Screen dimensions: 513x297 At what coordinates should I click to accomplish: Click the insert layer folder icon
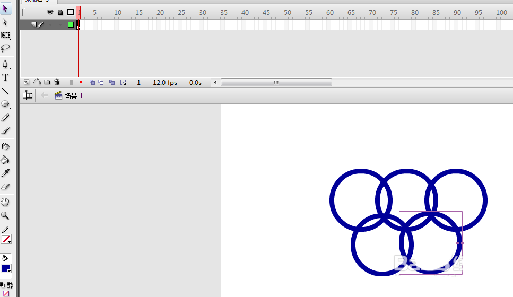coord(47,82)
